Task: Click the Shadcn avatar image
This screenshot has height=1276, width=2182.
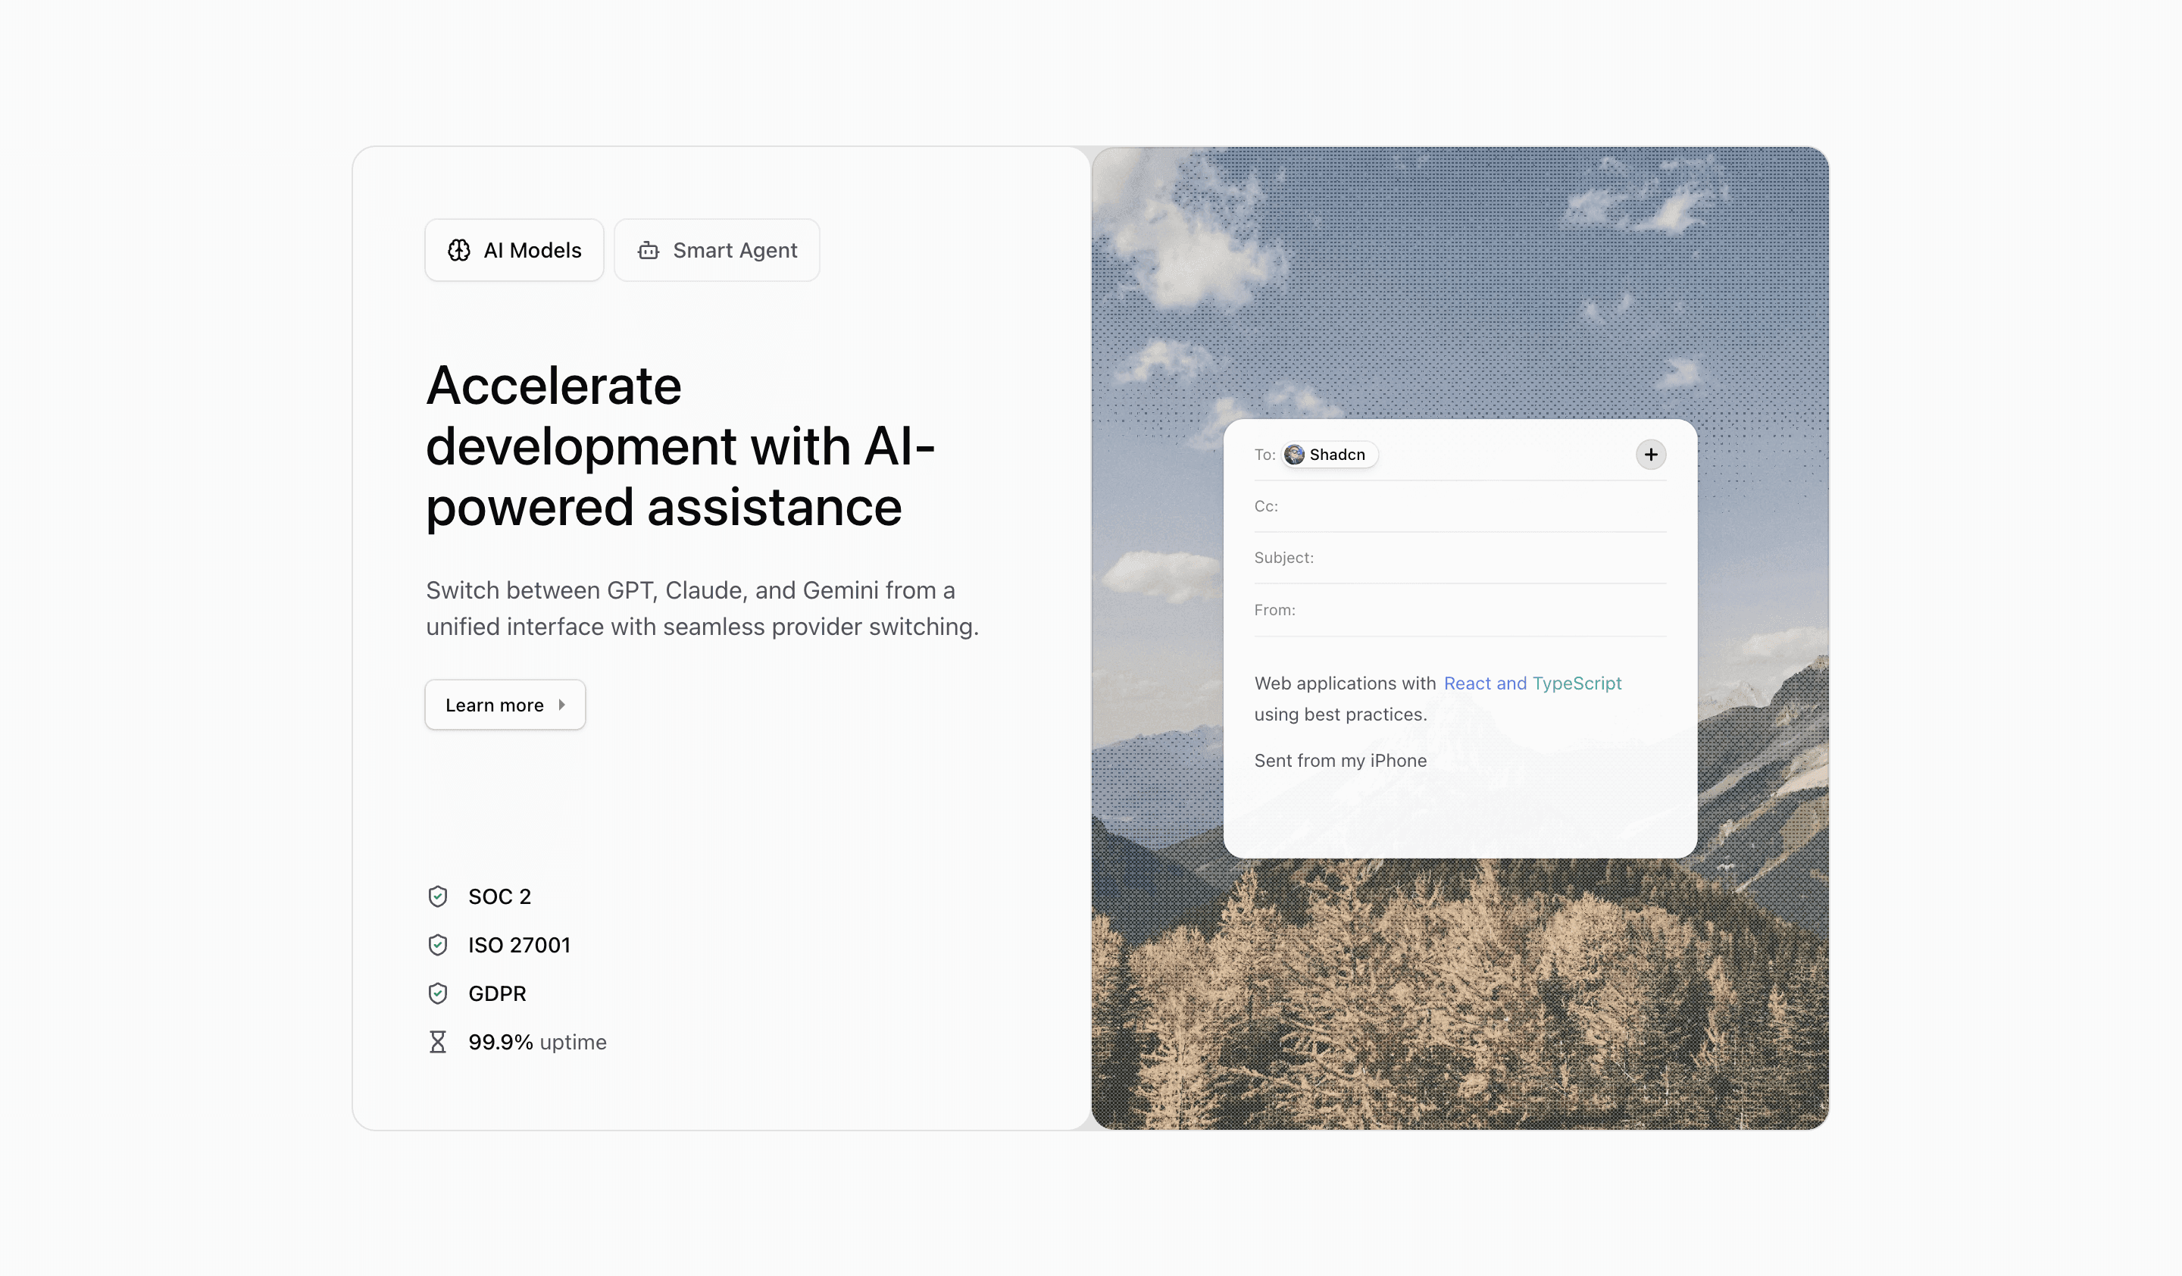Action: (x=1295, y=455)
